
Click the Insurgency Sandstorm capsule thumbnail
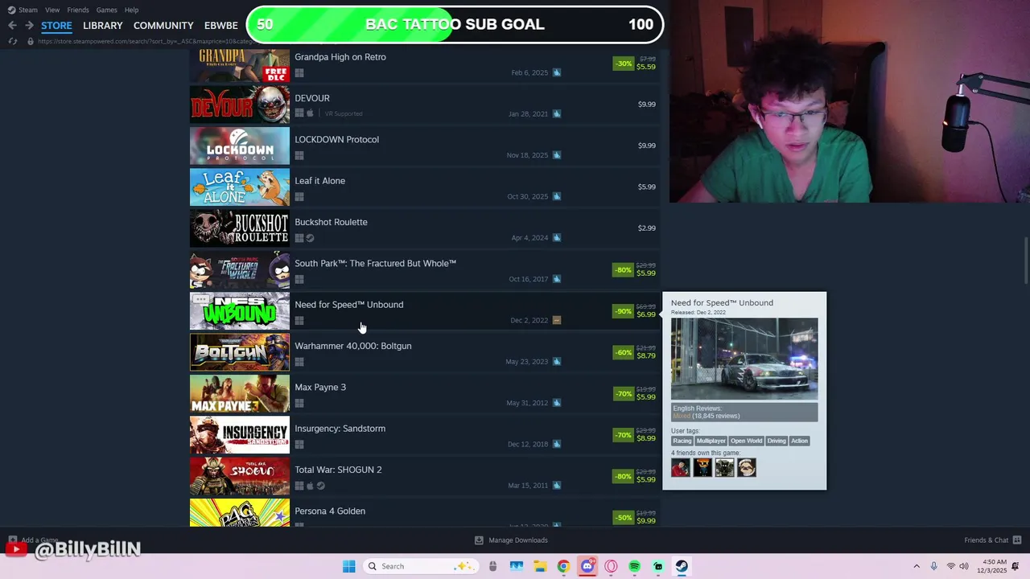pos(240,435)
